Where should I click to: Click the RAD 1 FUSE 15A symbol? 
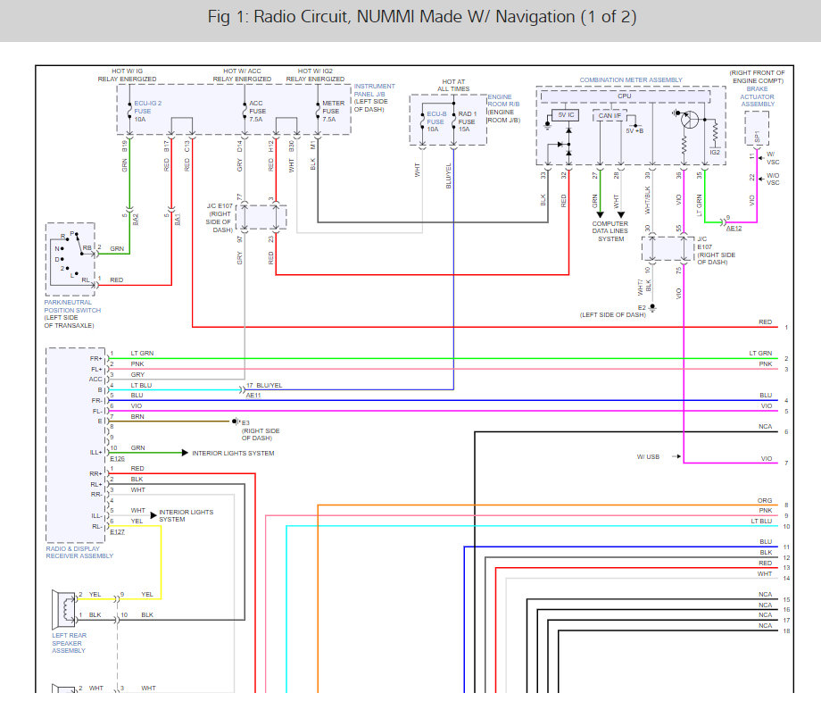[454, 121]
